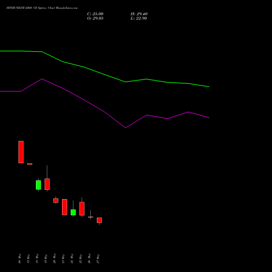Screen dimensions: 272x272
Task: Click the red candle with long upper wick, 19 May
Action: click(47, 184)
